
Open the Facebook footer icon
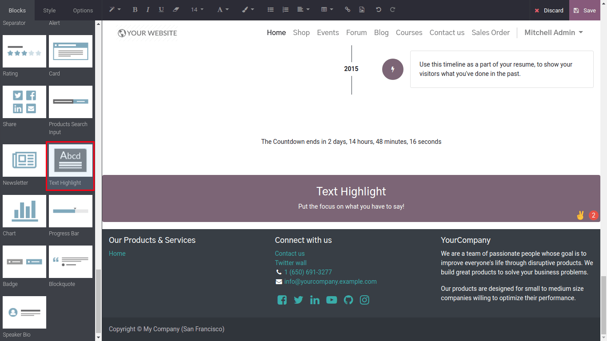click(x=282, y=300)
